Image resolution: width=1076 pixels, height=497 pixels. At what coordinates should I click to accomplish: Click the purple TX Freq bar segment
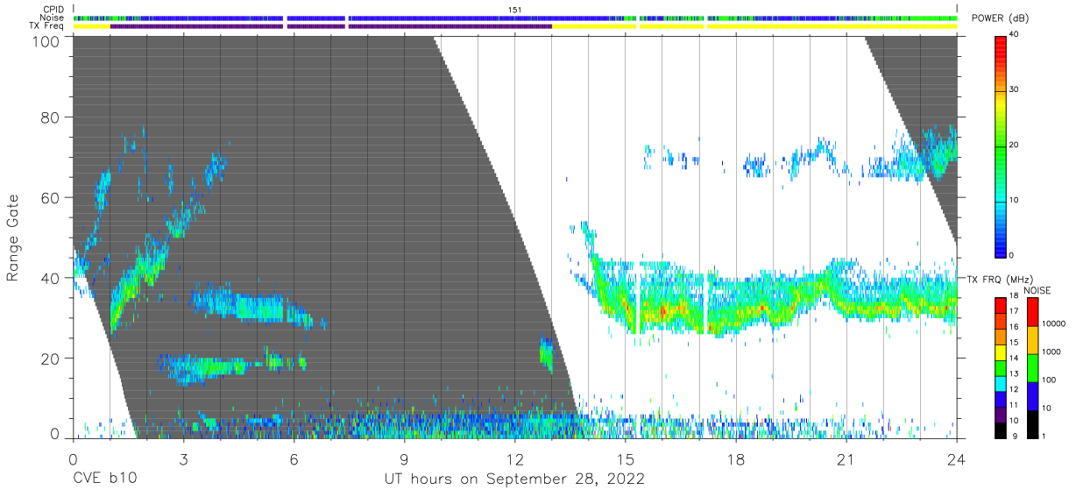[x=331, y=26]
